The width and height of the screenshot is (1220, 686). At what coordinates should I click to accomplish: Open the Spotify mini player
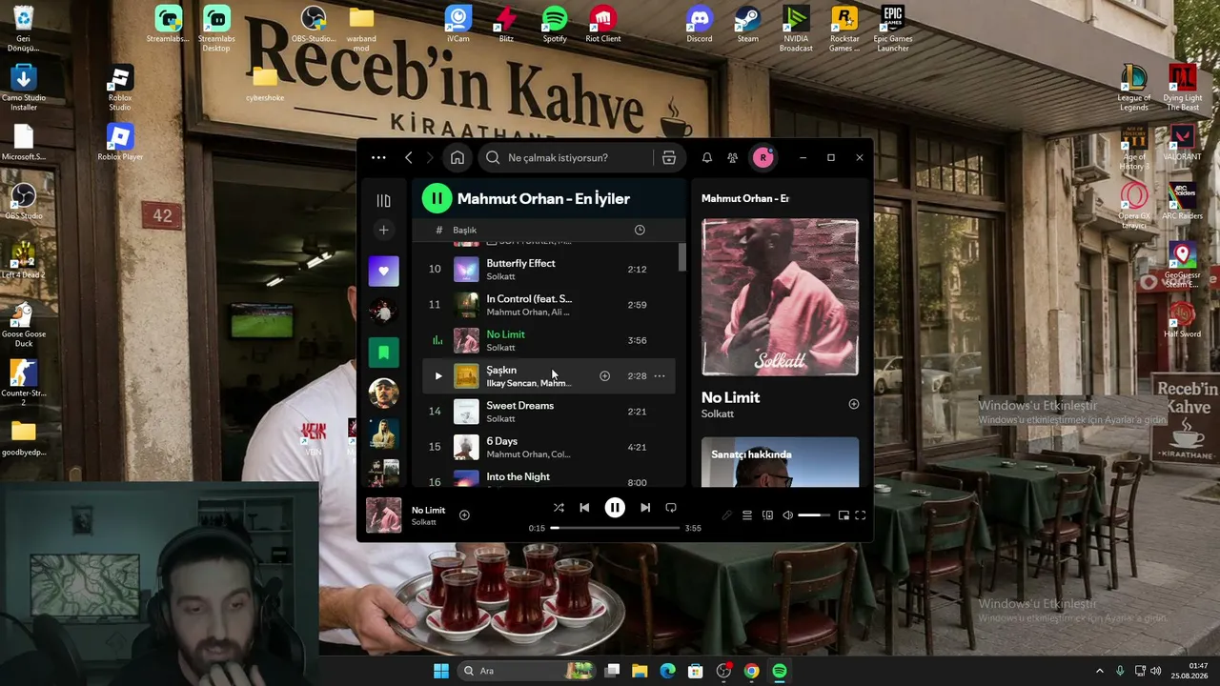[844, 515]
